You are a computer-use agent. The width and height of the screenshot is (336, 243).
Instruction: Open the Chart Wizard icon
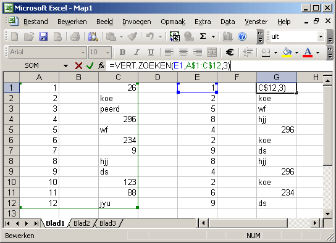click(x=227, y=36)
